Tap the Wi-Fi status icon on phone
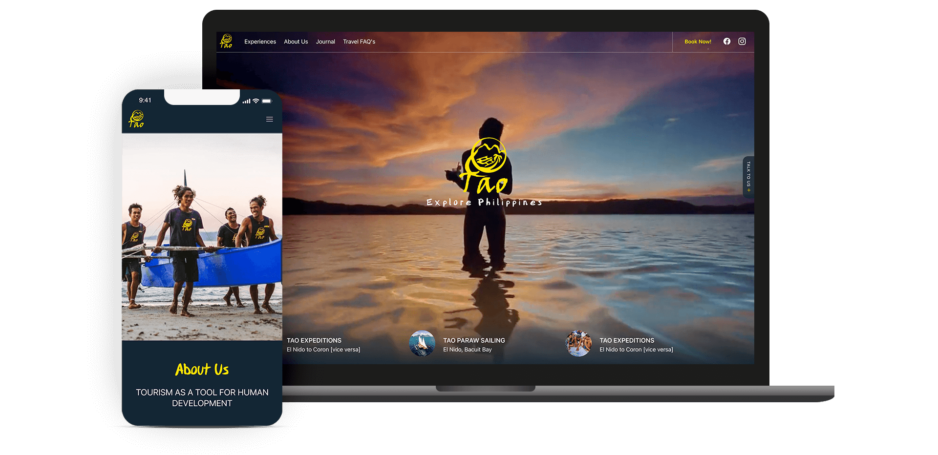This screenshot has width=938, height=455. [x=256, y=101]
